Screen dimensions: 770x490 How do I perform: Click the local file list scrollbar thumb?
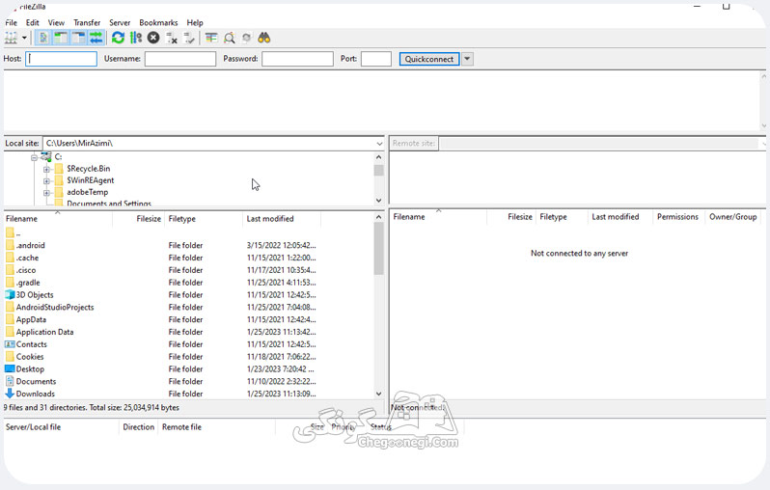point(378,249)
